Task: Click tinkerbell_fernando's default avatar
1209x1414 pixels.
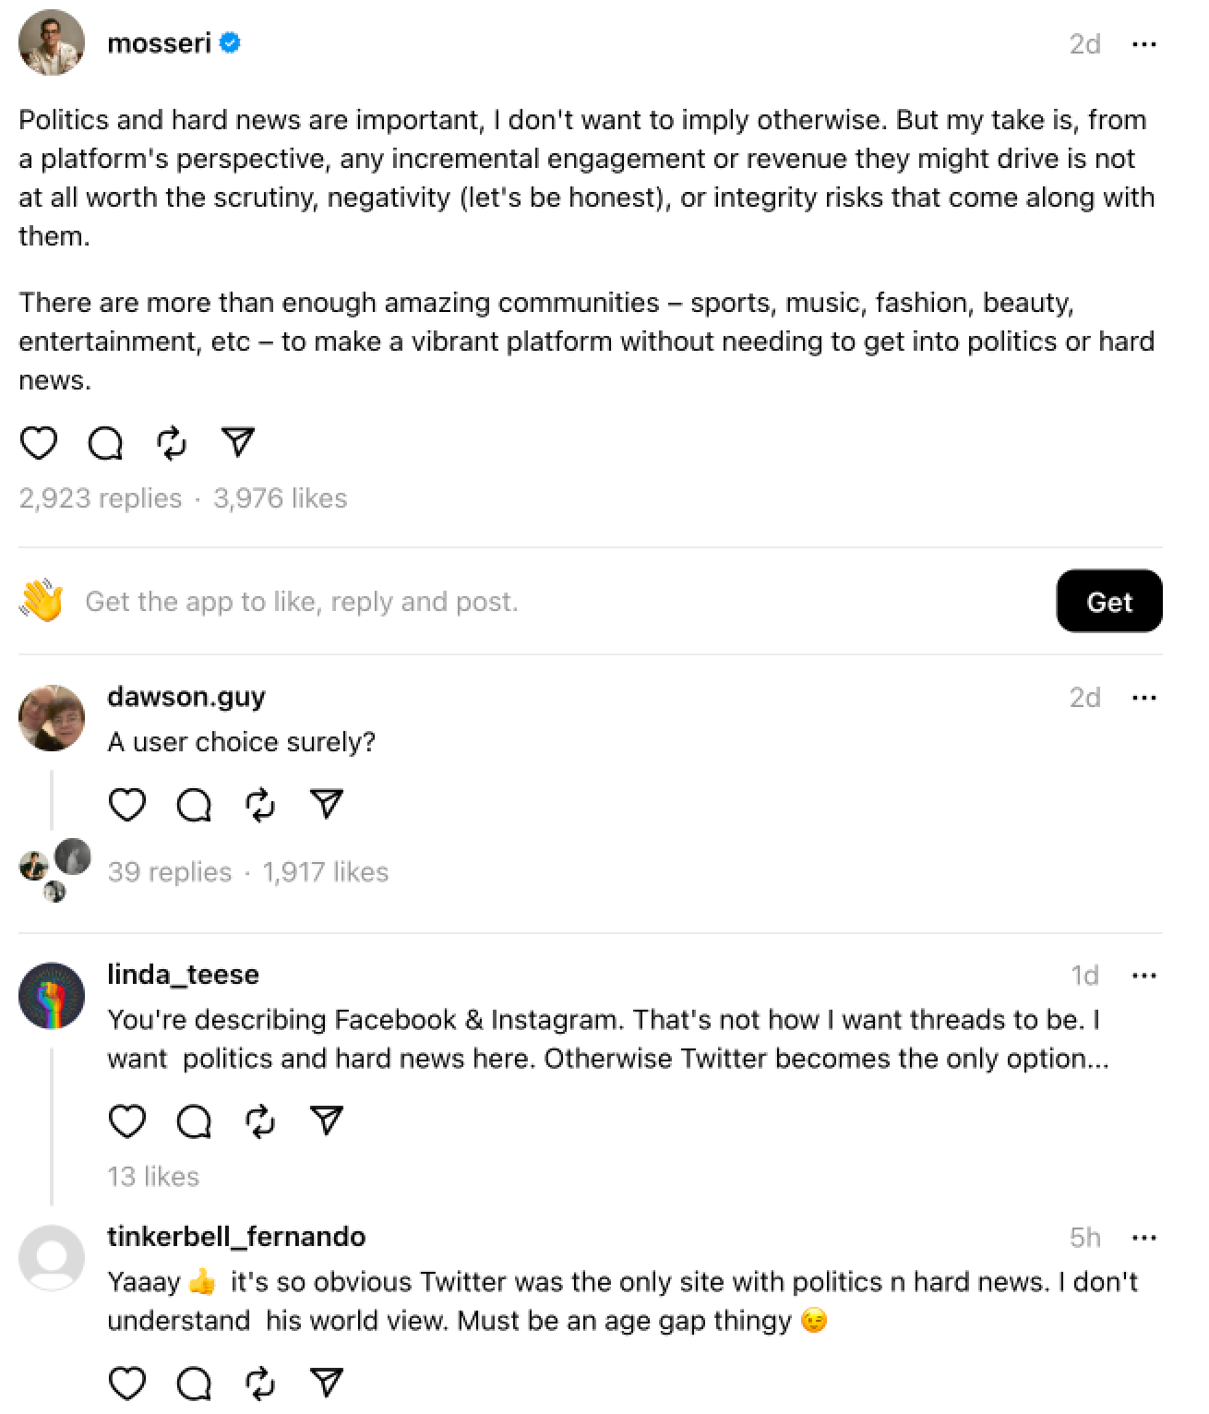Action: pyautogui.click(x=52, y=1257)
